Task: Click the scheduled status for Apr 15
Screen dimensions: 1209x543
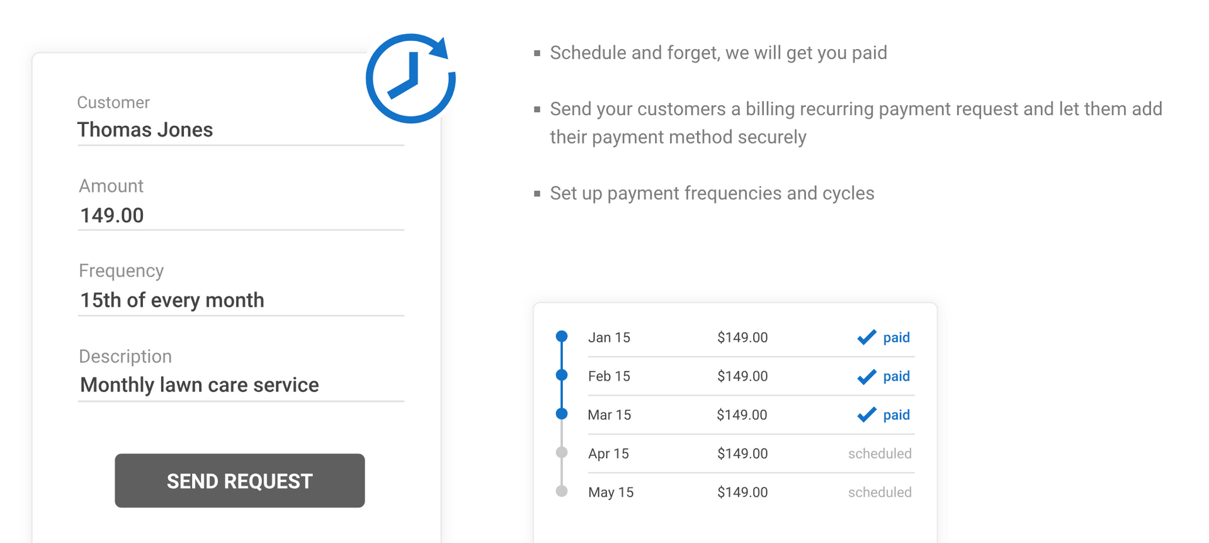Action: click(880, 454)
